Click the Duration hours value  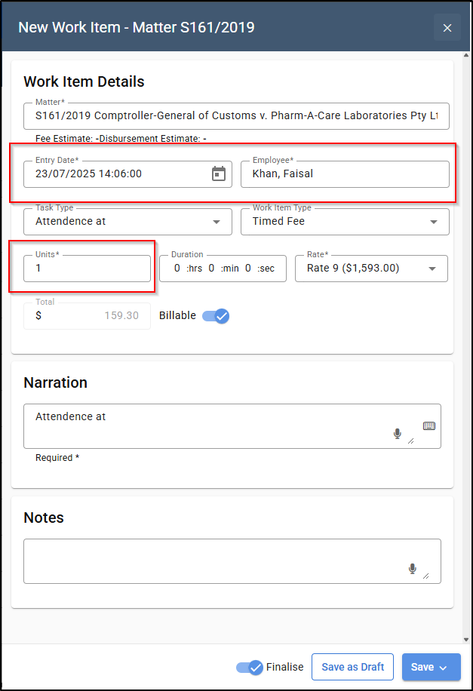pos(177,269)
